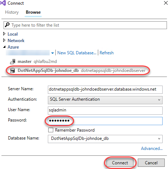
Task: Open the Advanced settings link
Action: [x=152, y=149]
